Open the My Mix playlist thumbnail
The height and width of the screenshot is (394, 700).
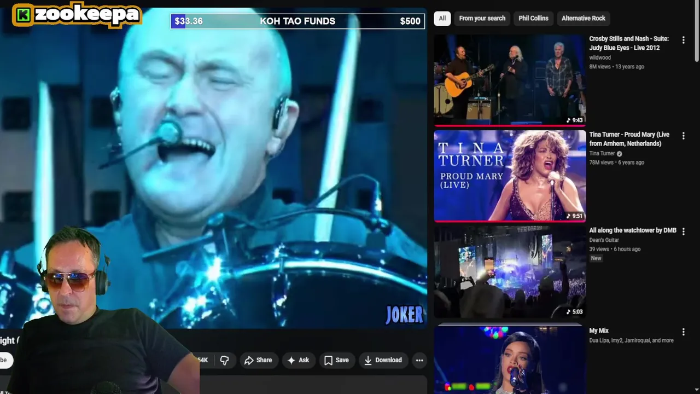(510, 358)
